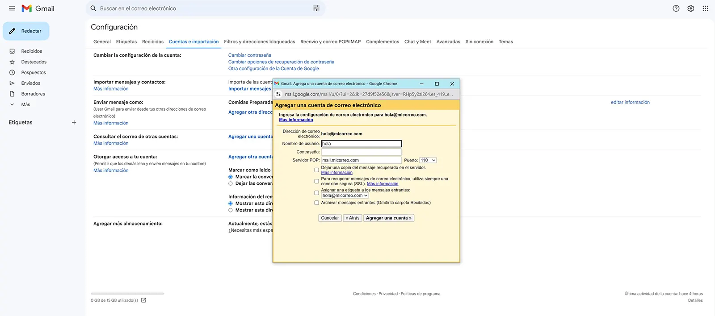
Task: Check the SSL secure connection option
Action: click(x=316, y=181)
